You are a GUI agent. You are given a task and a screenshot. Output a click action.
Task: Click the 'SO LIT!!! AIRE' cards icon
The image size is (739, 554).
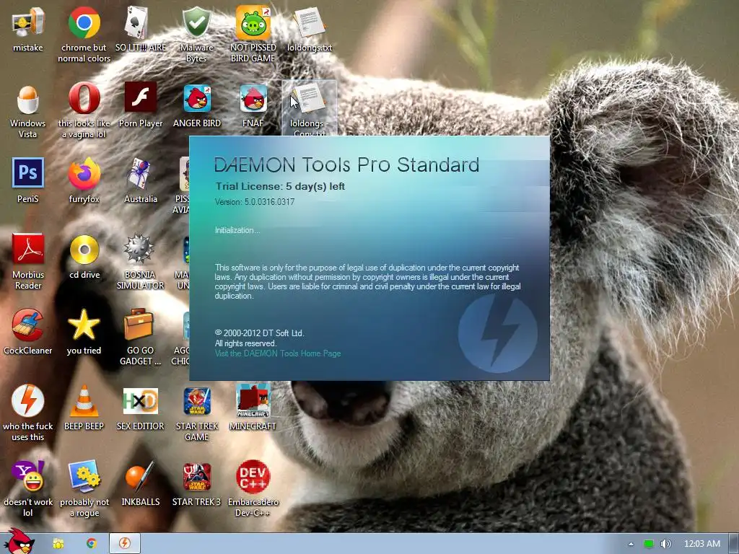click(x=137, y=22)
